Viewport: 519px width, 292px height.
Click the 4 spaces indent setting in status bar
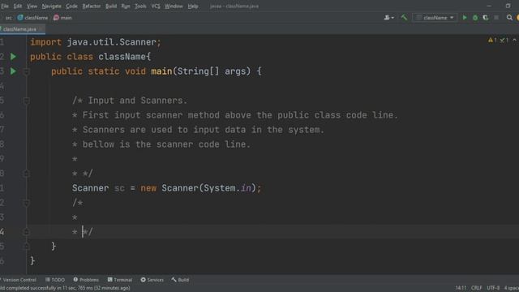(512, 288)
